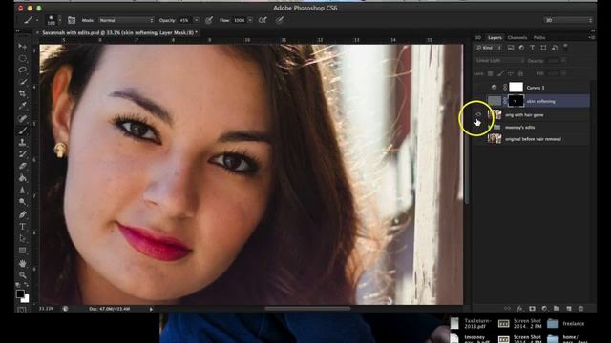This screenshot has width=611, height=343.
Task: Open brush Mode dropdown showing Normal
Action: [x=126, y=20]
